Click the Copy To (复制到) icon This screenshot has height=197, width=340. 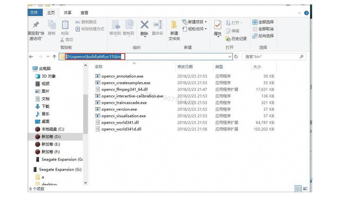(129, 25)
